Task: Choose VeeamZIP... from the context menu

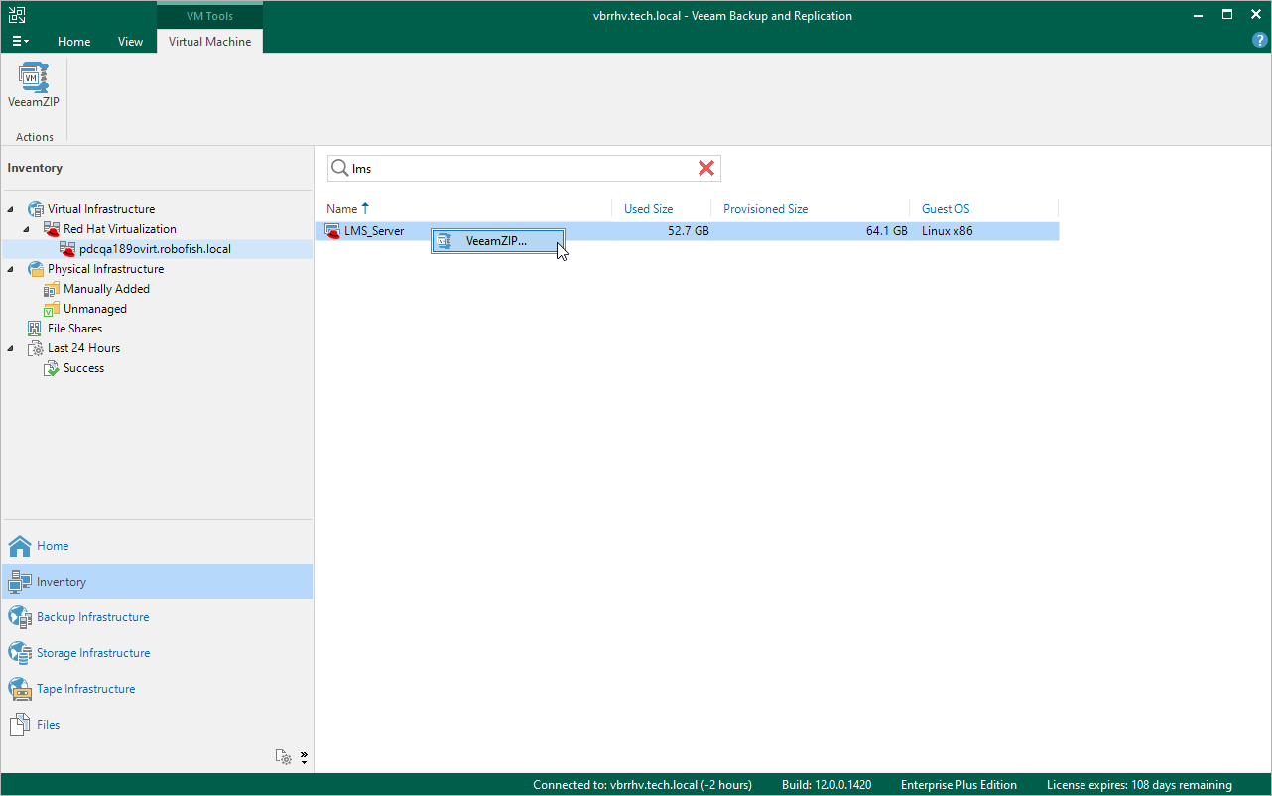Action: pyautogui.click(x=497, y=241)
